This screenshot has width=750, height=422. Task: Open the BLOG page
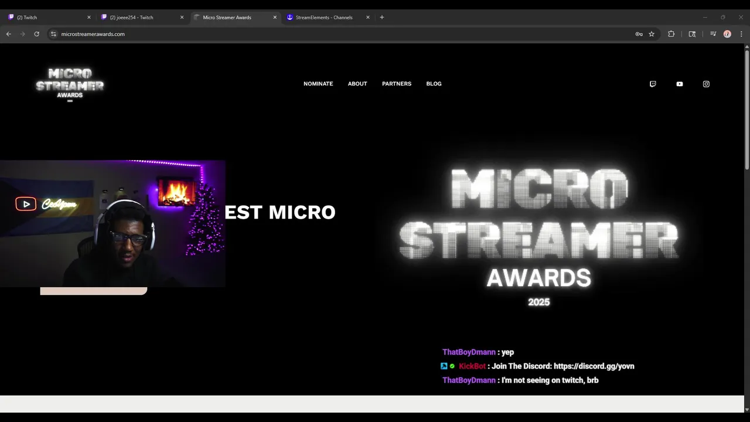434,84
